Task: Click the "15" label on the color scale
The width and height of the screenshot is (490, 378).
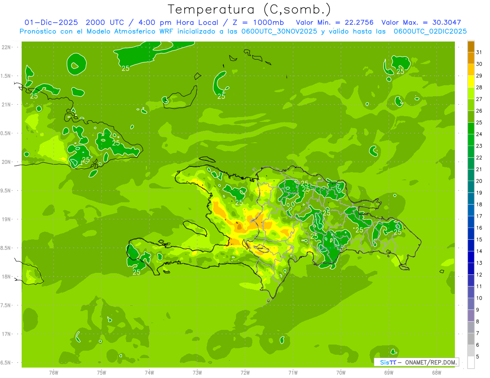Action: (x=479, y=240)
